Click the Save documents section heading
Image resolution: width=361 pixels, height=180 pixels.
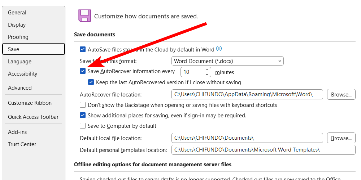pos(95,35)
